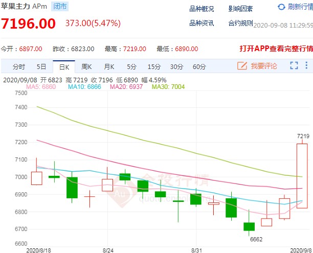This screenshot has height=253, width=313.
Task: Open the 影响因素 link
Action: (240, 9)
